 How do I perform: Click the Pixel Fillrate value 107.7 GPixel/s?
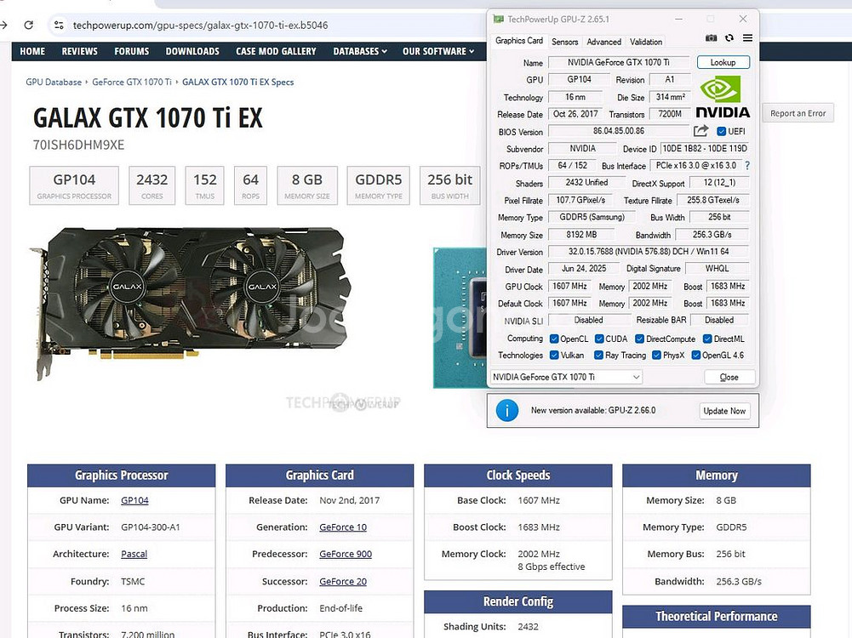[580, 200]
